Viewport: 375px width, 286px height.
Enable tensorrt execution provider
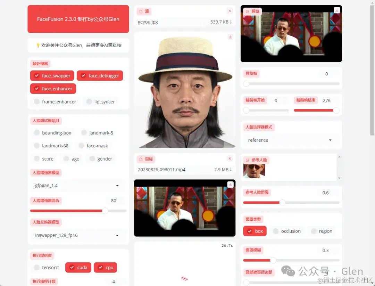point(47,268)
